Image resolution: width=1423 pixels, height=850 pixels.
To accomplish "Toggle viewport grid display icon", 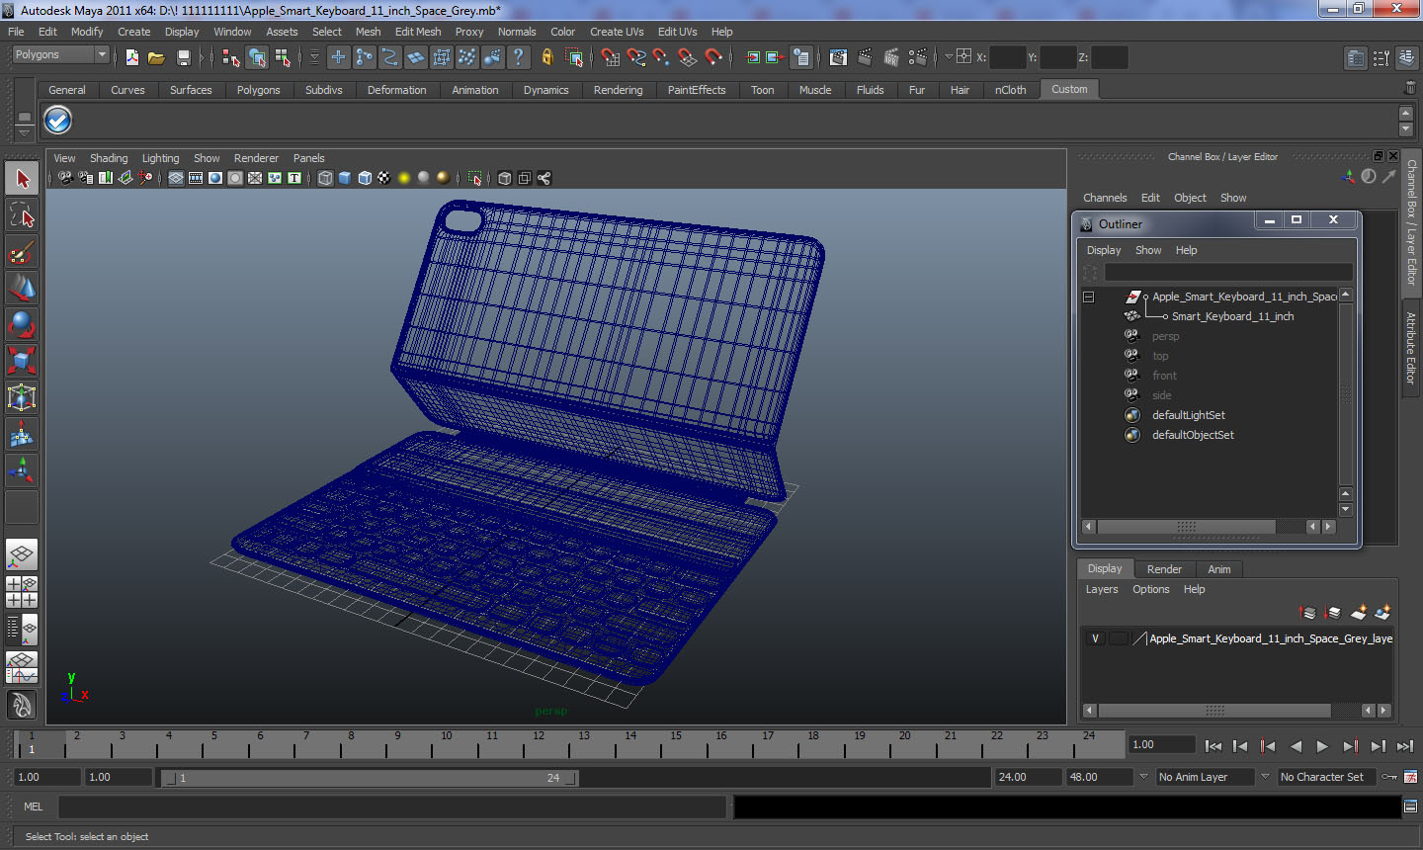I will tap(176, 178).
